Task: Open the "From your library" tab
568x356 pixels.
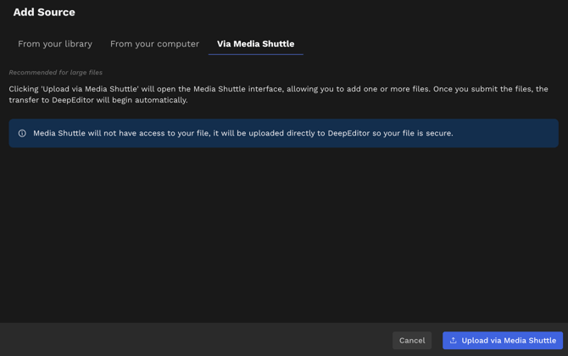Action: [55, 44]
